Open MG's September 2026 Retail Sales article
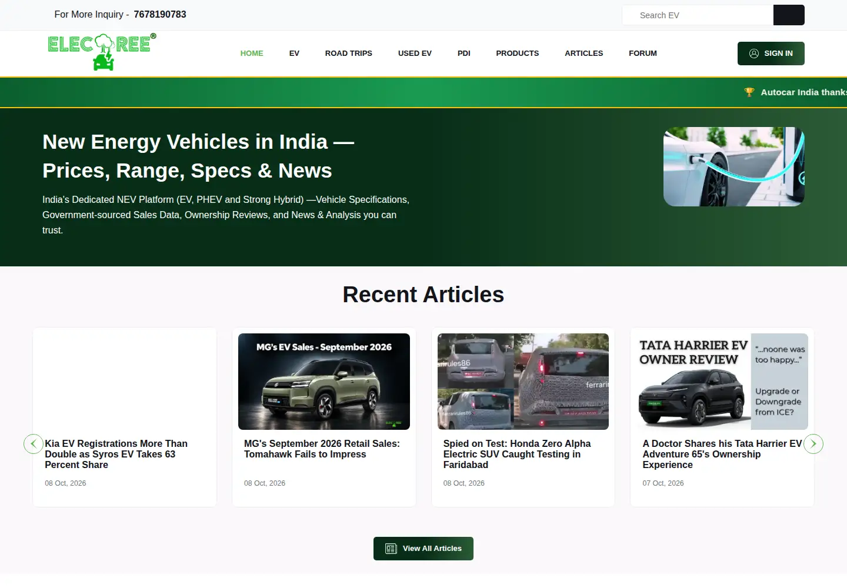The width and height of the screenshot is (847, 588). pos(322,449)
